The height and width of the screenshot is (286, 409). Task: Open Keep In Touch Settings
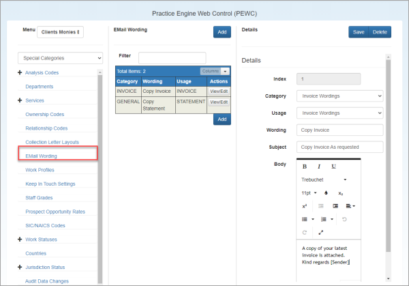50,184
